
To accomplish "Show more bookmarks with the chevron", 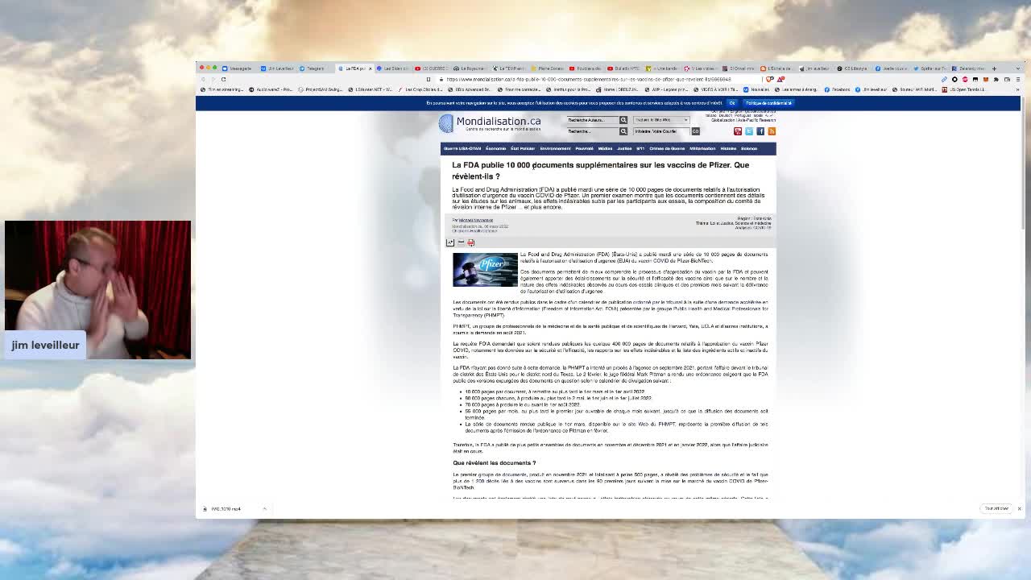I will pos(1017,89).
